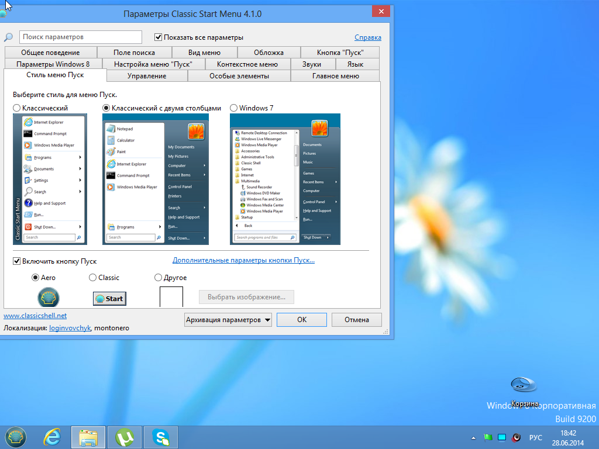This screenshot has height=449, width=599.
Task: Click the 'Поиск параметров' search field
Action: [x=81, y=37]
